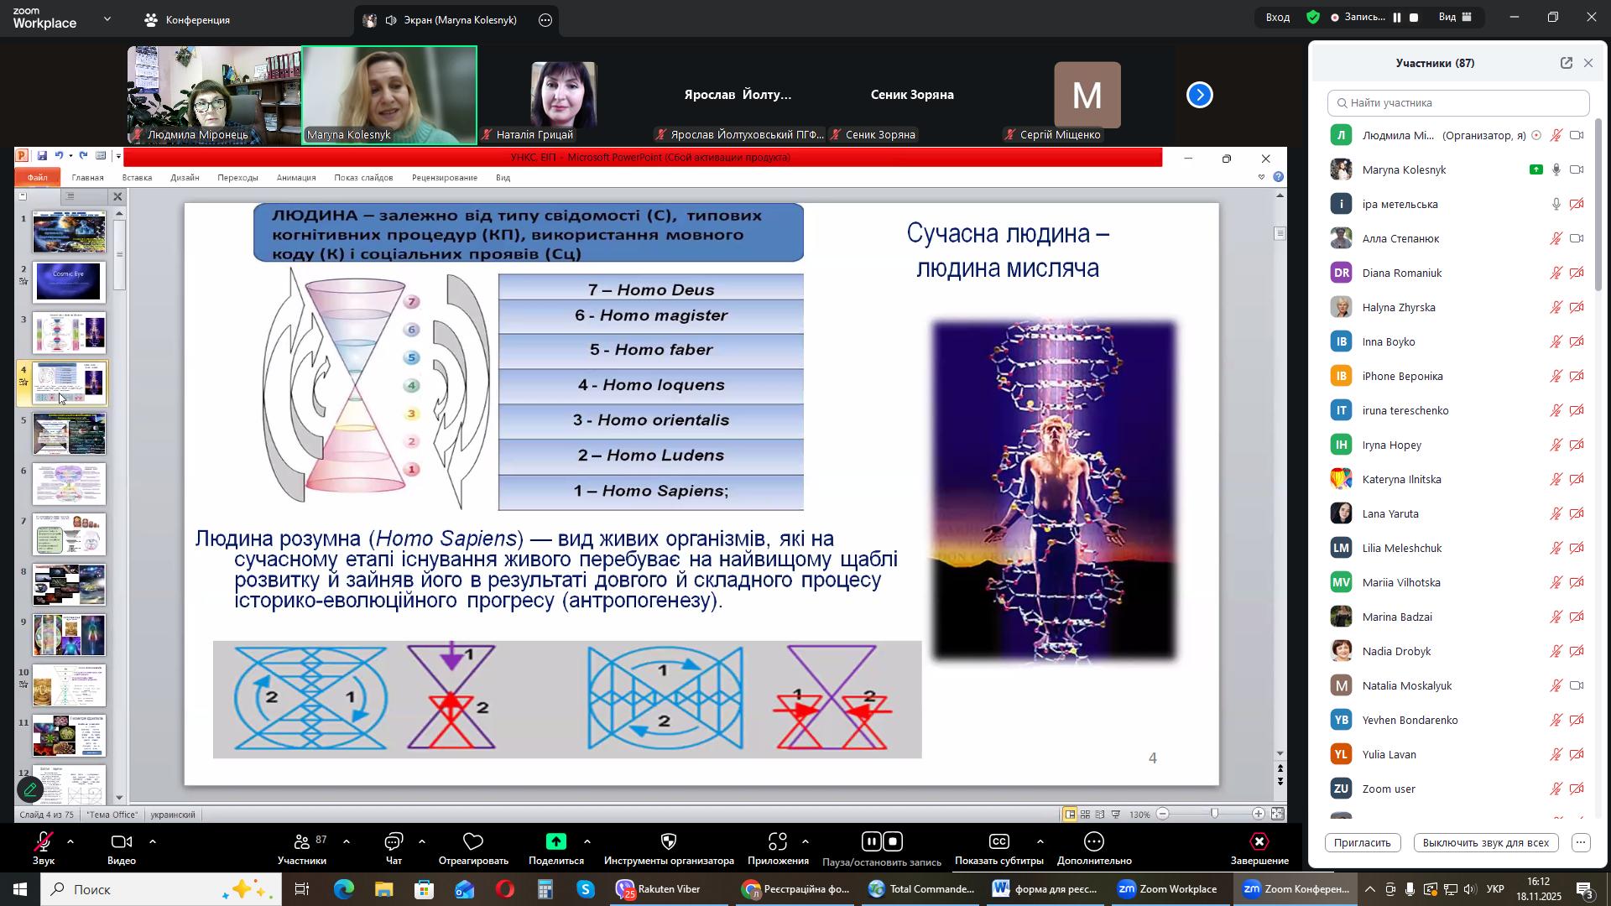Click Выключить звук для всех button

tap(1486, 843)
